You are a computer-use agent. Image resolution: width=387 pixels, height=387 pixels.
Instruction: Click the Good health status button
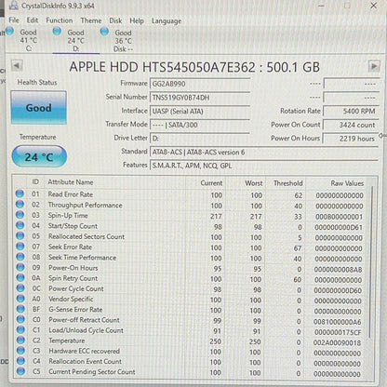(x=39, y=108)
